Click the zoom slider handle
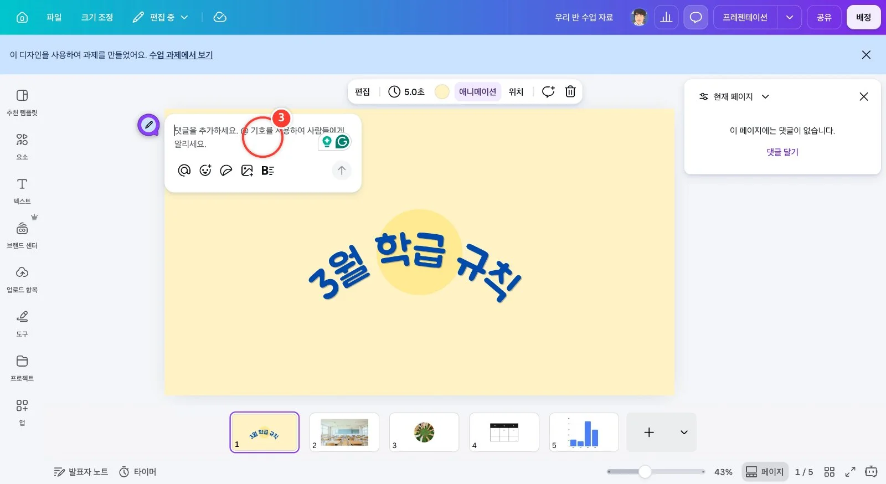 point(645,472)
